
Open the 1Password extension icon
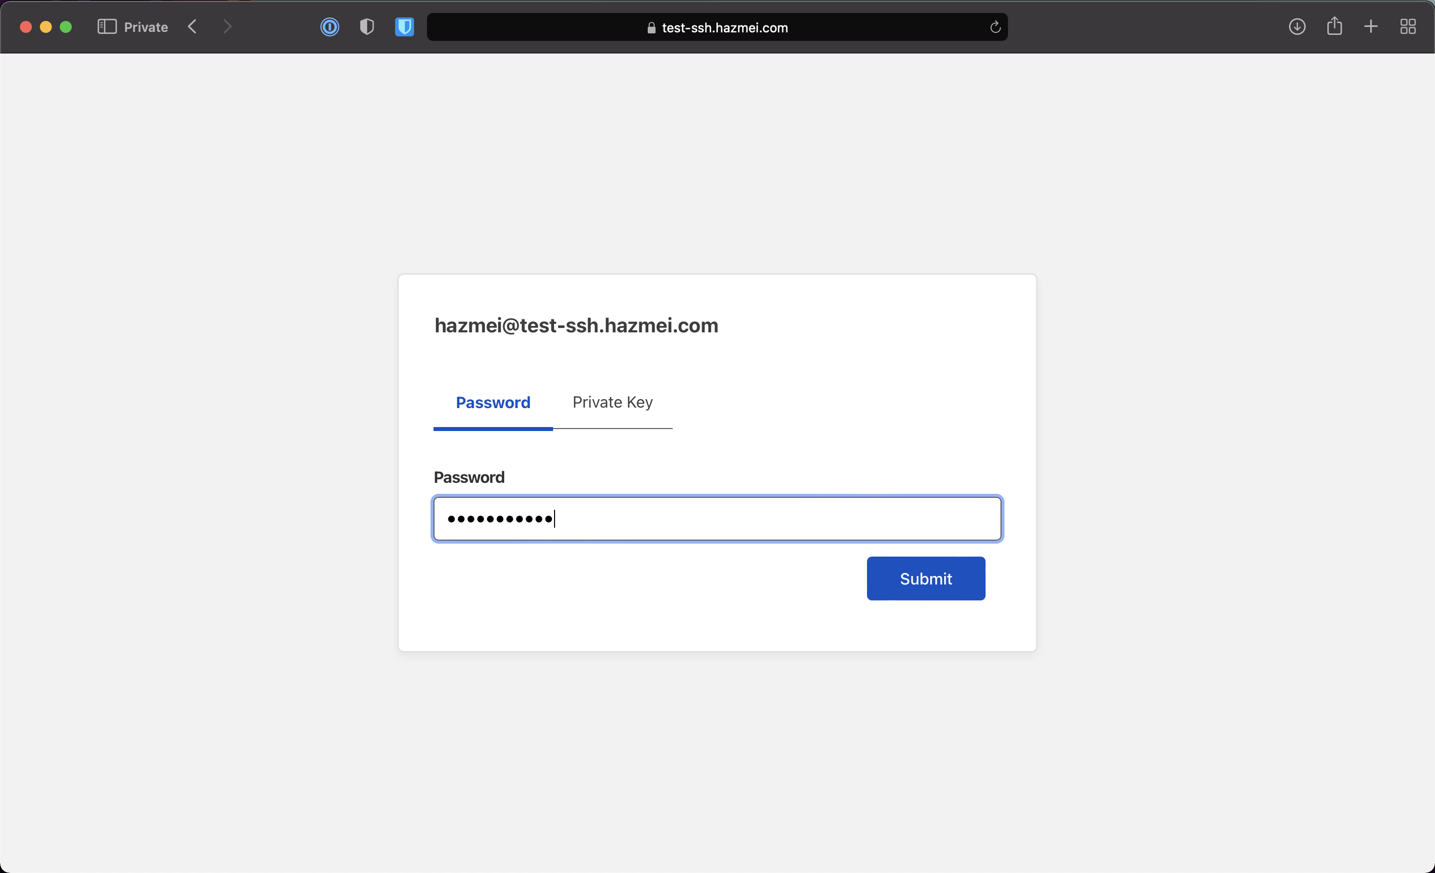pos(330,27)
